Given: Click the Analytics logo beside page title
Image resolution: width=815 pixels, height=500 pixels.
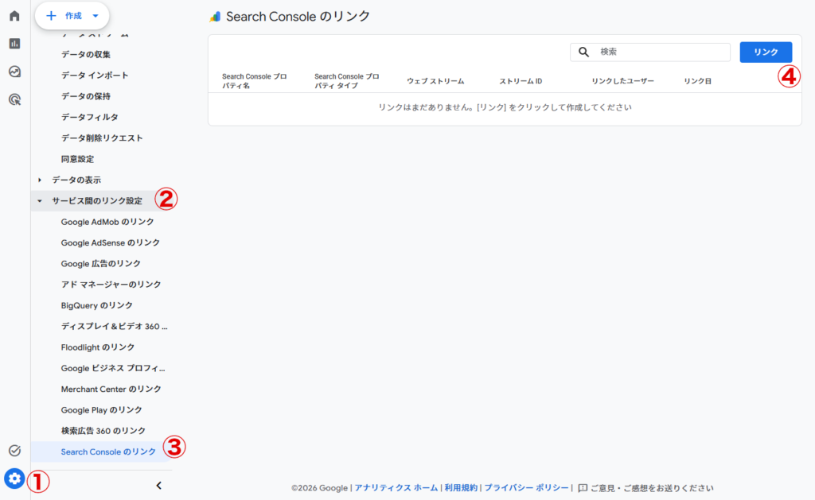Looking at the screenshot, I should click(x=215, y=17).
